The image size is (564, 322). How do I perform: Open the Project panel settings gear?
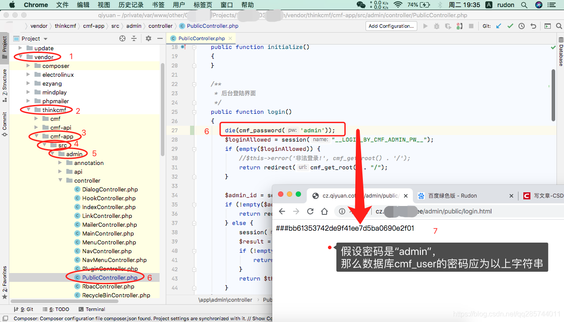click(148, 38)
